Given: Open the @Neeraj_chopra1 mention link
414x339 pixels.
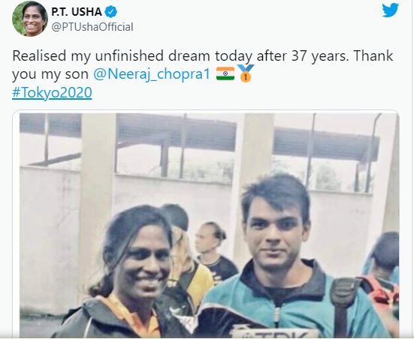Looking at the screenshot, I should click(x=152, y=74).
